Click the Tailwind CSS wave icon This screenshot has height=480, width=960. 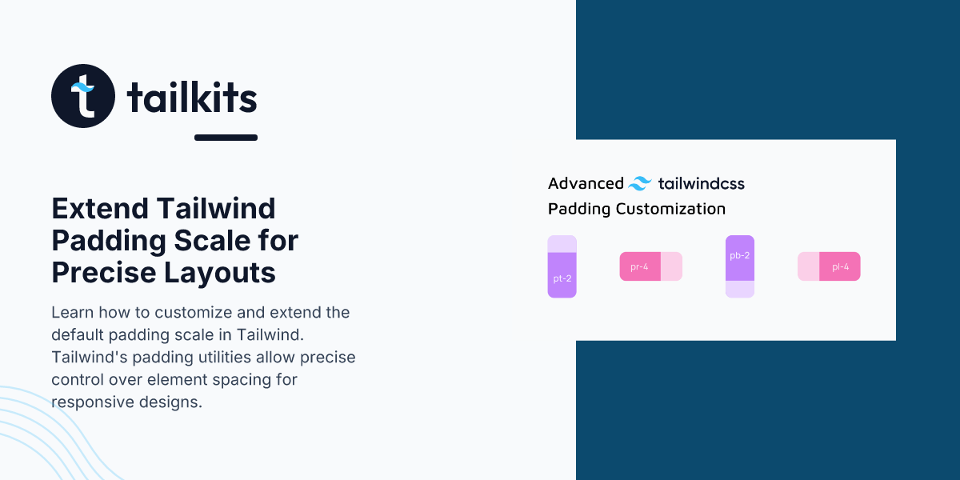point(641,183)
